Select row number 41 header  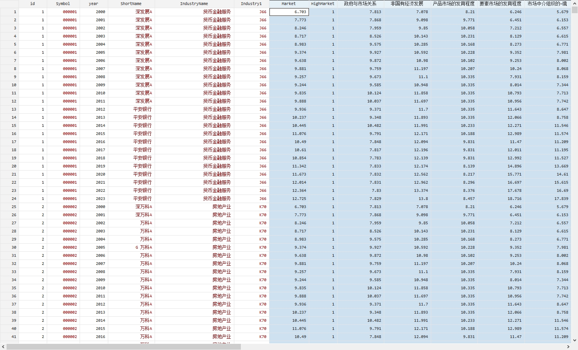(x=9, y=337)
